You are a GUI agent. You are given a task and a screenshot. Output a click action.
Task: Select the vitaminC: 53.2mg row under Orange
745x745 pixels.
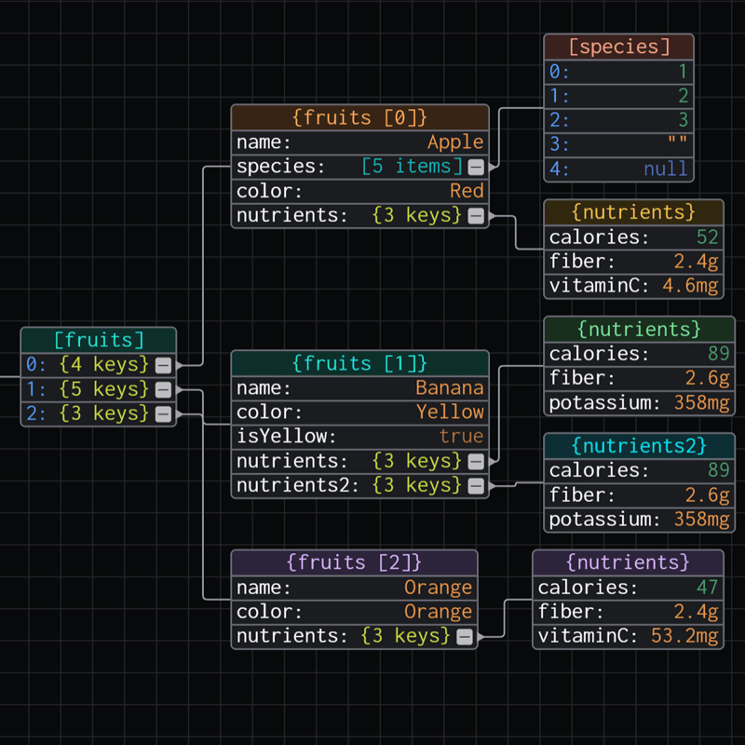tap(627, 635)
